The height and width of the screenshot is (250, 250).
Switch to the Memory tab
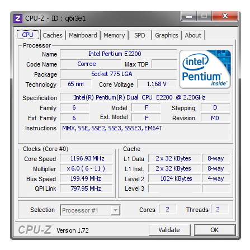(114, 35)
